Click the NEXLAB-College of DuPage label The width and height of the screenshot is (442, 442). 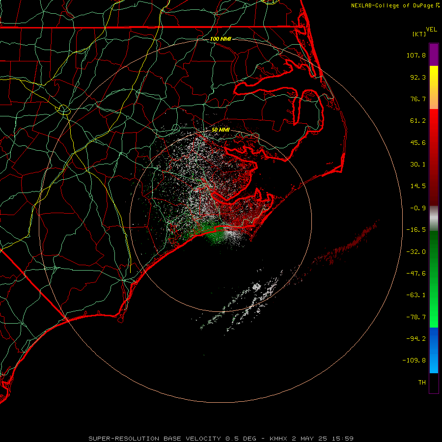click(x=392, y=5)
